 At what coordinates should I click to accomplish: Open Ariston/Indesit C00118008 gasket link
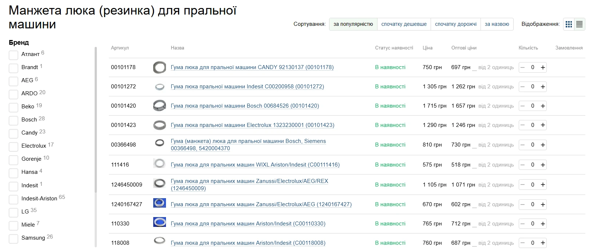(x=248, y=243)
